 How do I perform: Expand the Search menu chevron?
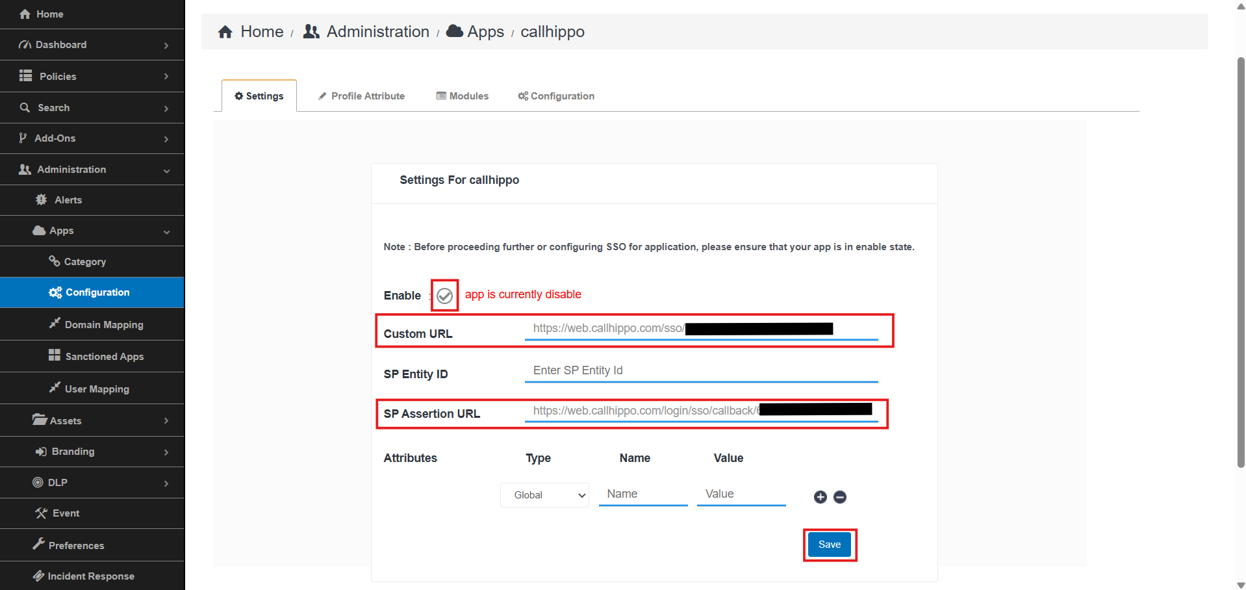tap(166, 109)
